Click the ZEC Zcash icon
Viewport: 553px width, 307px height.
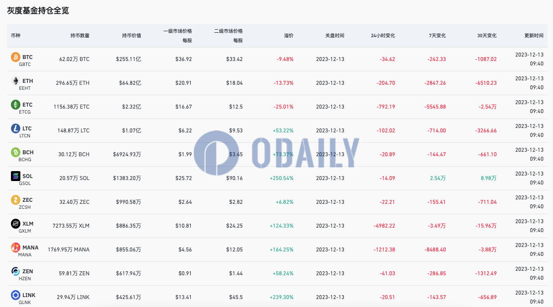[15, 199]
